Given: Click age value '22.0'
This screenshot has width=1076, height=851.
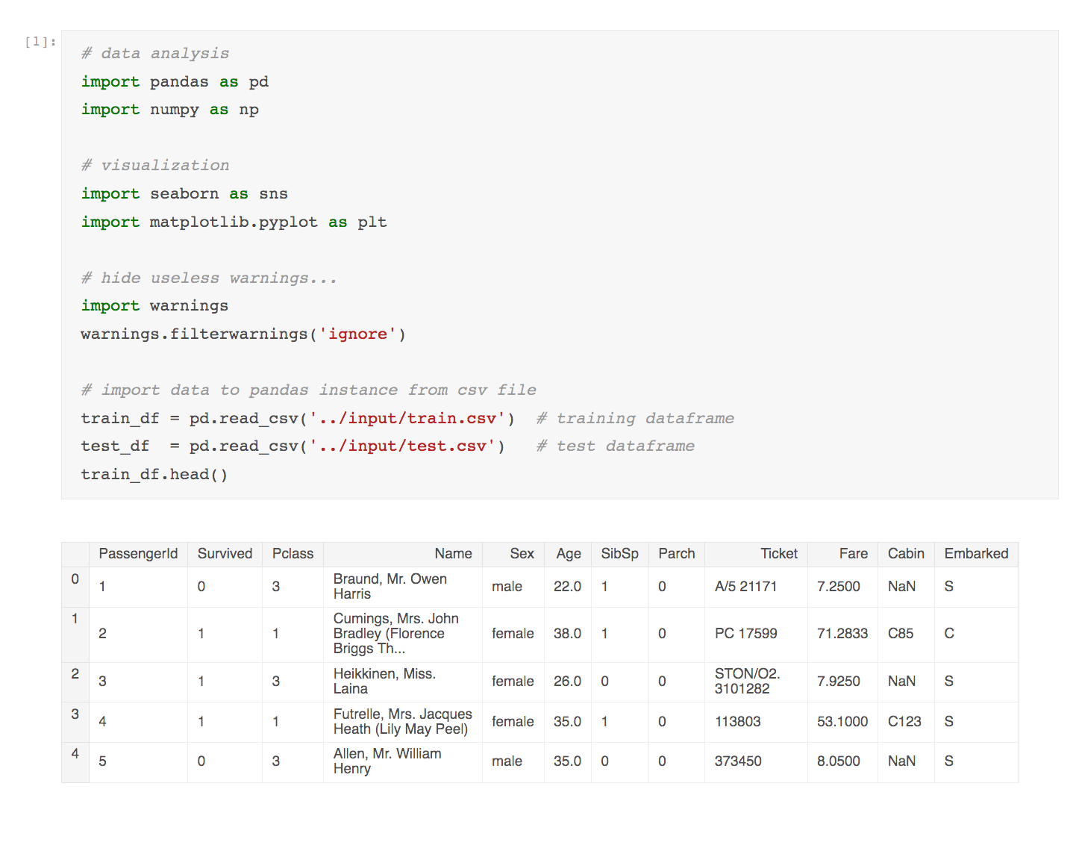Looking at the screenshot, I should point(567,587).
